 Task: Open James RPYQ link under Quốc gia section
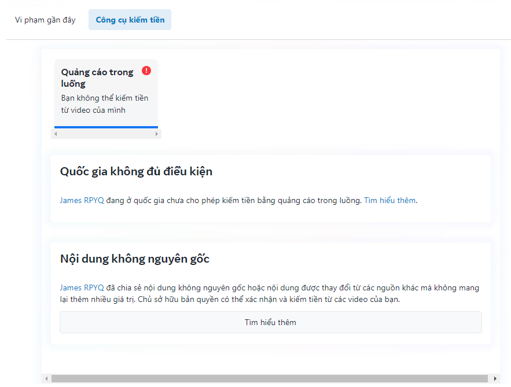pyautogui.click(x=82, y=200)
